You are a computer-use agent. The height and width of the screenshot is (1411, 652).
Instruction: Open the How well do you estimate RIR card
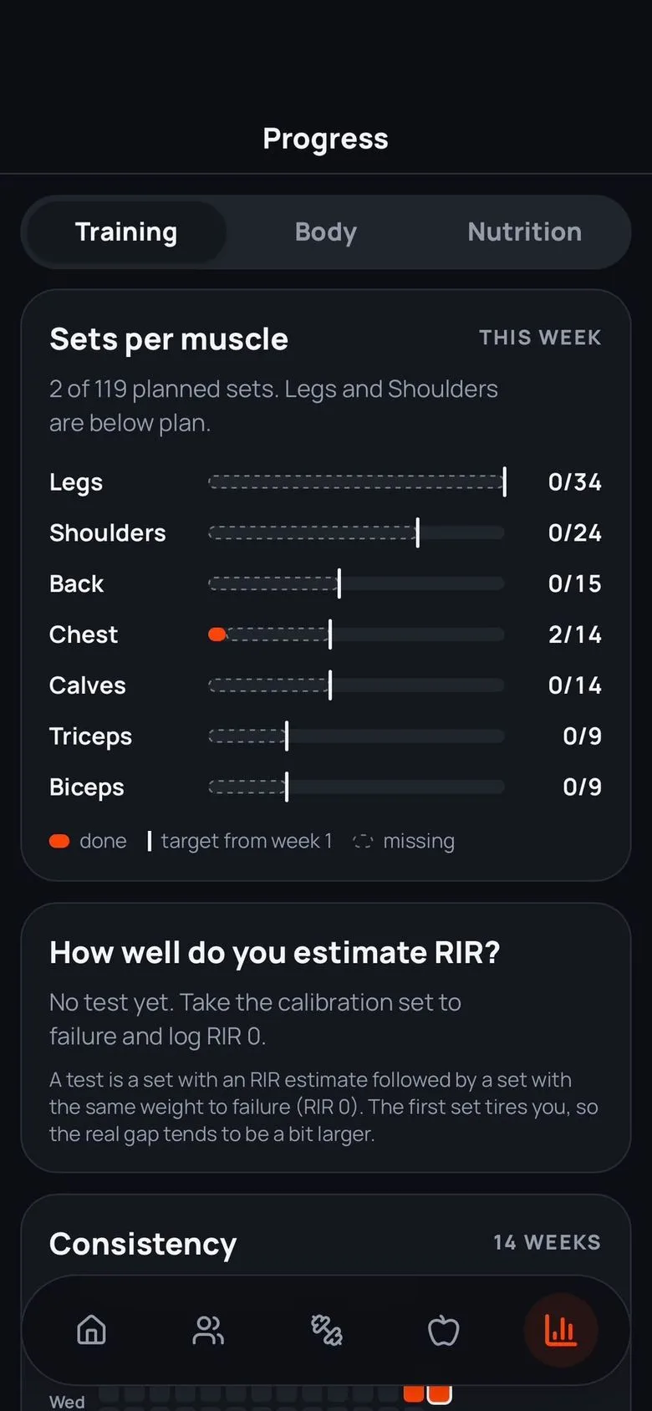(x=325, y=1037)
